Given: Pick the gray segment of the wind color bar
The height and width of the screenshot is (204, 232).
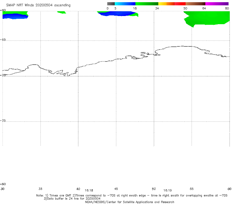Looking at the screenshot, I should [x=111, y=4].
